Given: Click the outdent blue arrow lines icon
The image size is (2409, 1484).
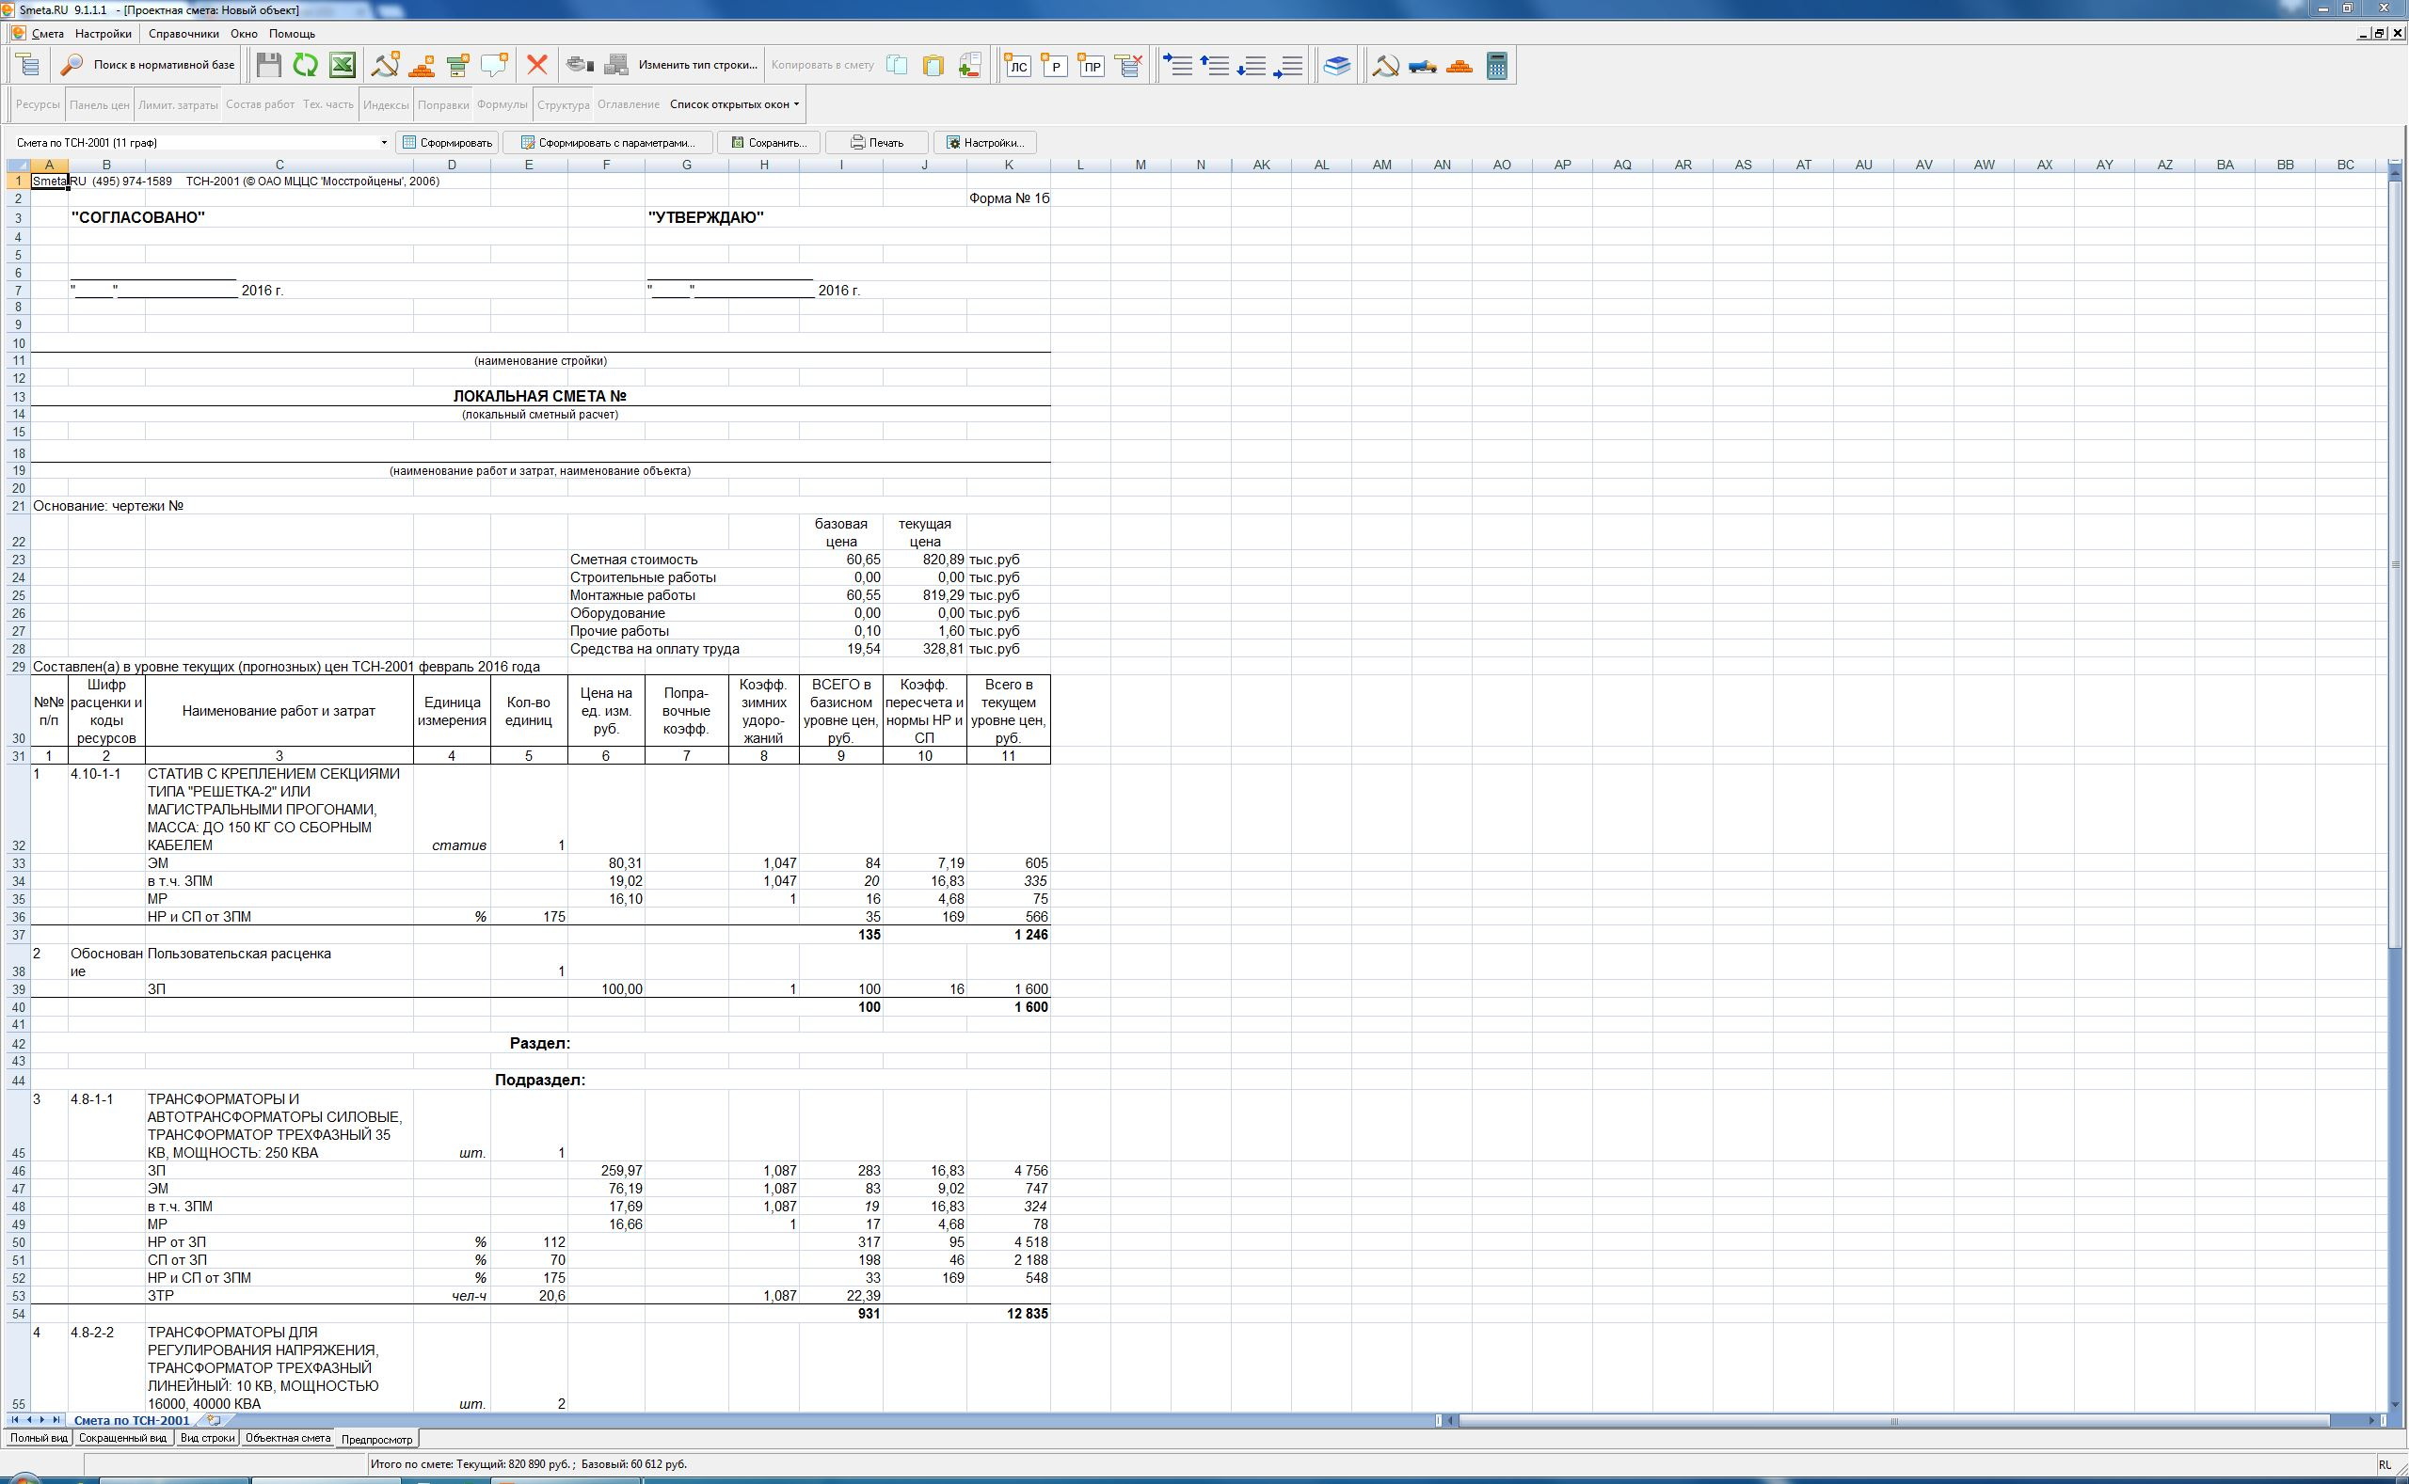Looking at the screenshot, I should (1287, 65).
